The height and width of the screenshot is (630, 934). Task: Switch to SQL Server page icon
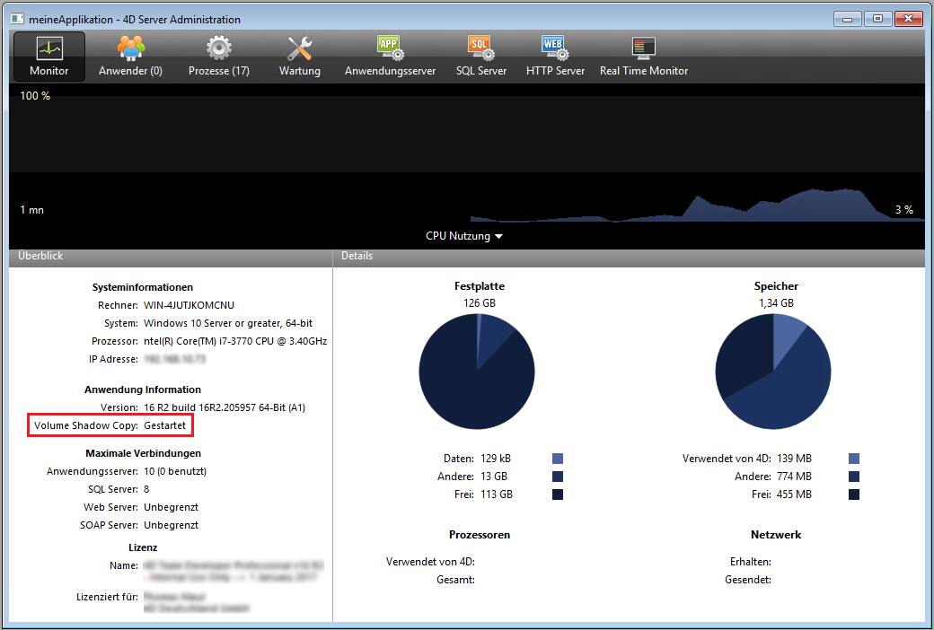coord(480,57)
